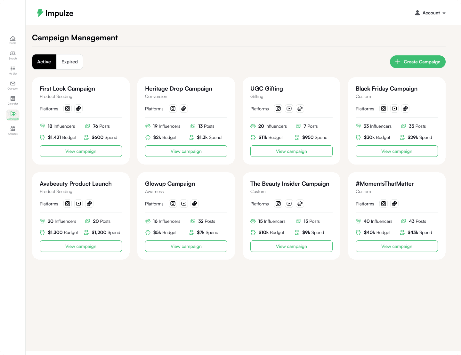View the Glowup Campaign
This screenshot has width=461, height=355.
click(x=186, y=246)
